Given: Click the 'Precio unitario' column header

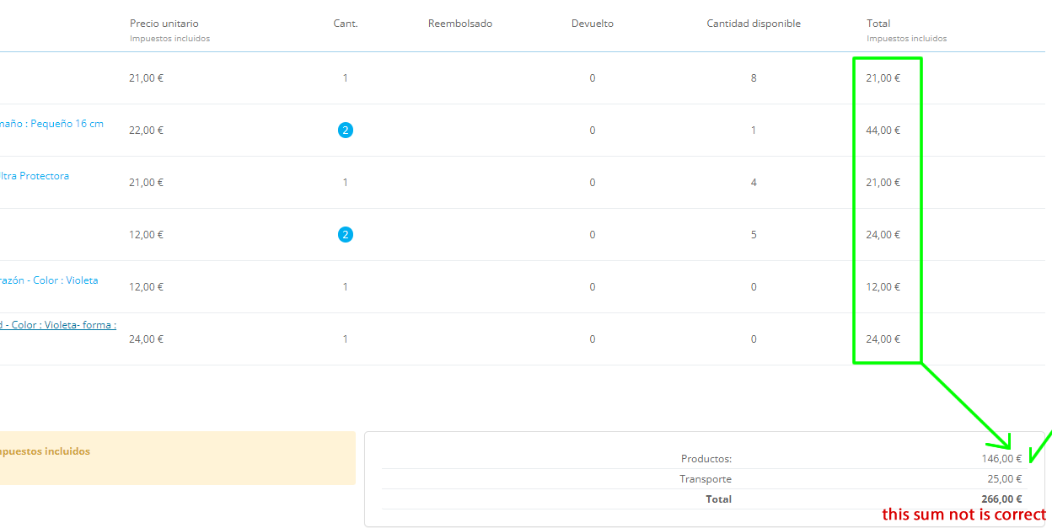Looking at the screenshot, I should tap(164, 24).
